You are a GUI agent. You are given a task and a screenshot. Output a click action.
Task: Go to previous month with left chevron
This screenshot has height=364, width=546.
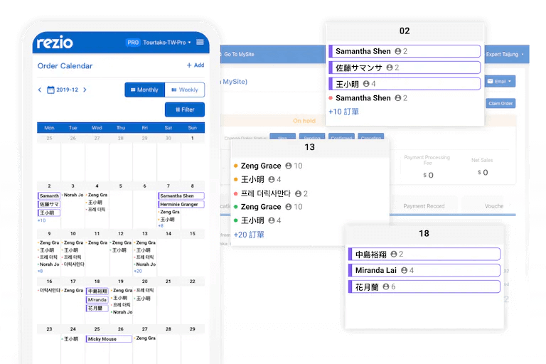(x=40, y=90)
